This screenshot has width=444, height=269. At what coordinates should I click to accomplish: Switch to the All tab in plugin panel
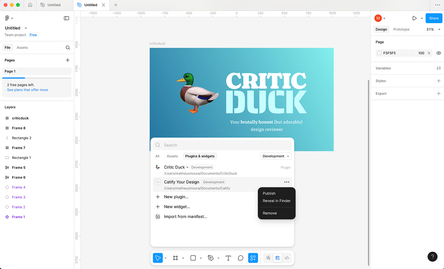pos(157,156)
